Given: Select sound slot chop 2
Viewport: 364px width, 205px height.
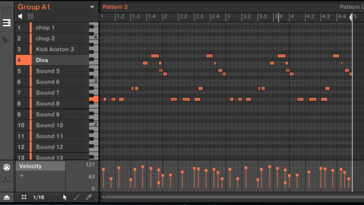Looking at the screenshot, I should pyautogui.click(x=52, y=38).
